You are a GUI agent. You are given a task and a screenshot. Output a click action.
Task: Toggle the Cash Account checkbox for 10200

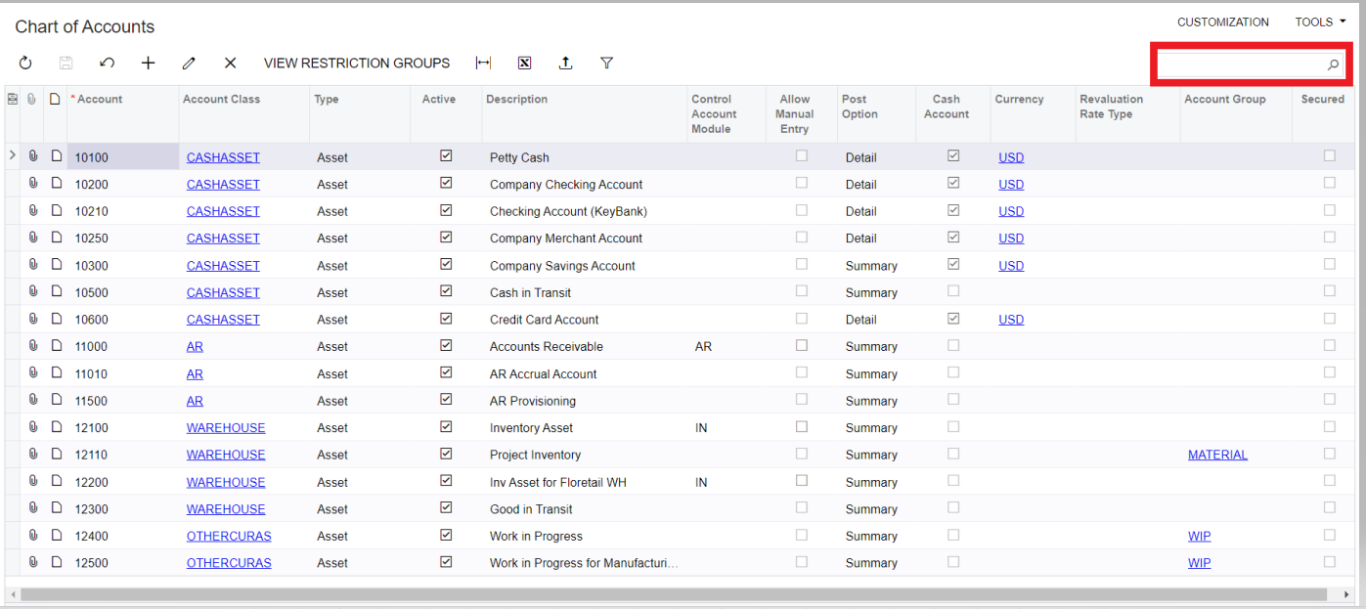[x=952, y=183]
